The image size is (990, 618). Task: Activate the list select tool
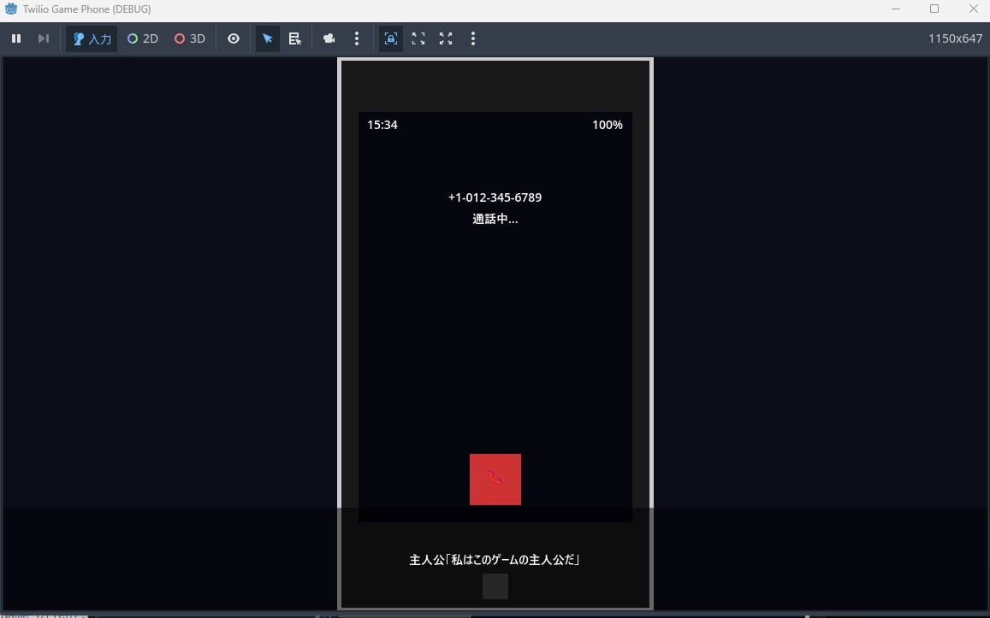295,38
